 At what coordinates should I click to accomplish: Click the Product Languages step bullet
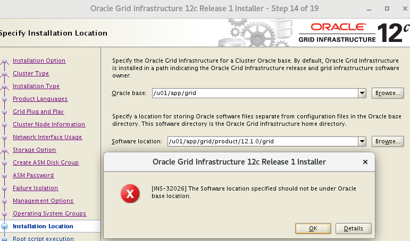pos(5,99)
